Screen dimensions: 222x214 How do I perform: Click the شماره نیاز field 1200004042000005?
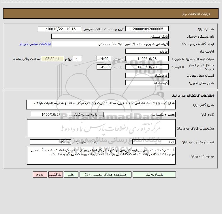pos(147,29)
